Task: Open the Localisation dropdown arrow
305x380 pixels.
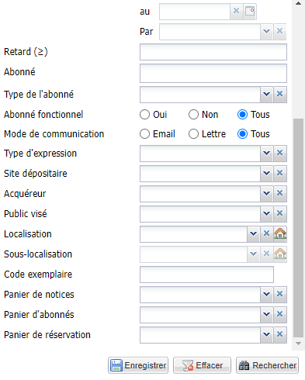Action: tap(253, 233)
